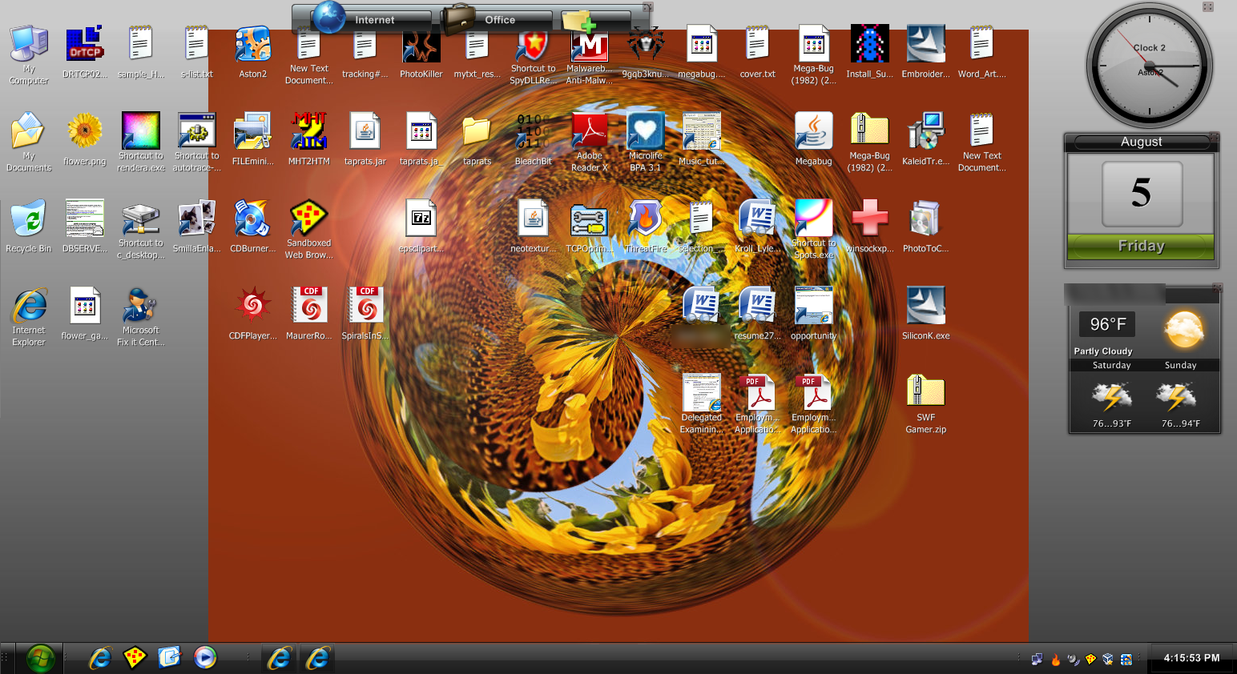Select the Malwarebytes Anti-Malware icon
Screen dimensions: 1237x674
tap(590, 54)
